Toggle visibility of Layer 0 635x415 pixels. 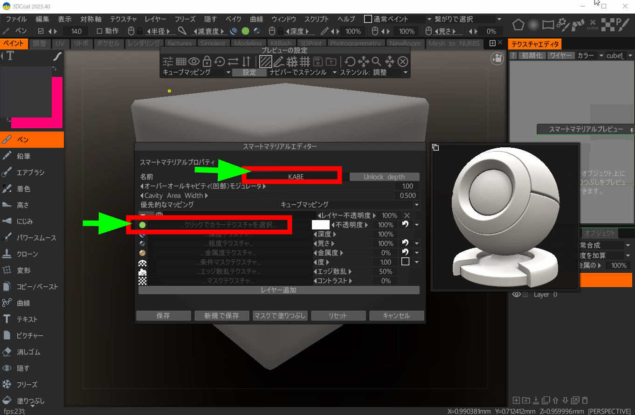(516, 295)
